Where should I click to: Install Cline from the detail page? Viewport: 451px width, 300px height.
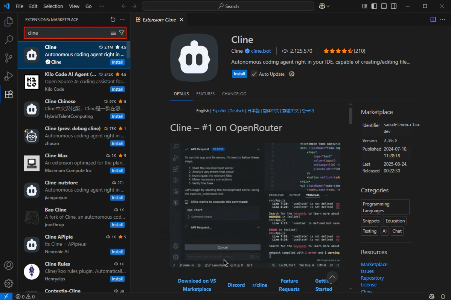[x=239, y=74]
